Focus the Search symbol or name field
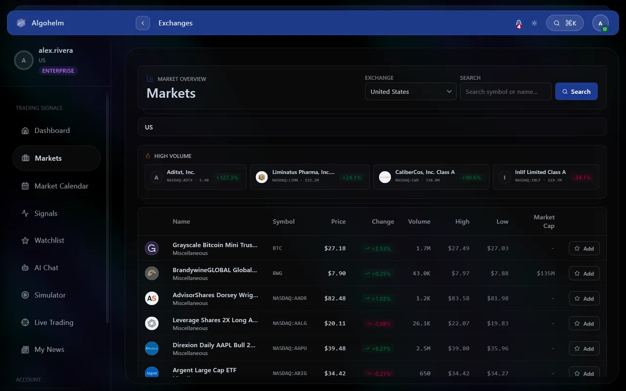This screenshot has height=391, width=626. click(x=506, y=91)
